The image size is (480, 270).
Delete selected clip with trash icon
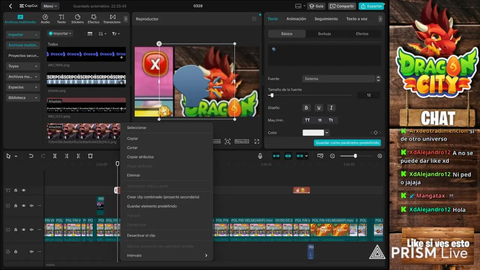pyautogui.click(x=90, y=156)
